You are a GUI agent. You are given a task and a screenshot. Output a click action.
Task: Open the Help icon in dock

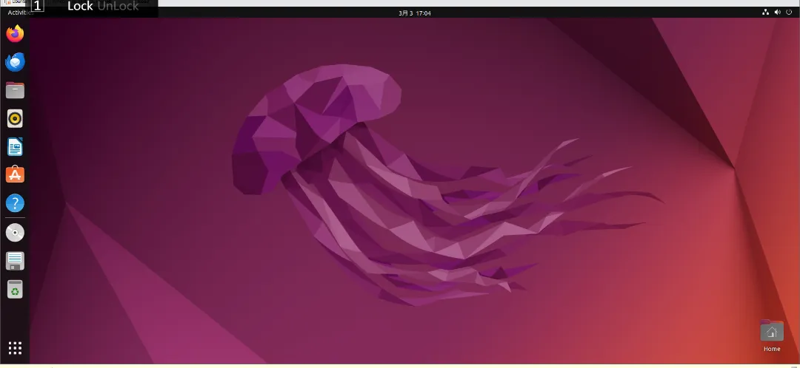[15, 204]
